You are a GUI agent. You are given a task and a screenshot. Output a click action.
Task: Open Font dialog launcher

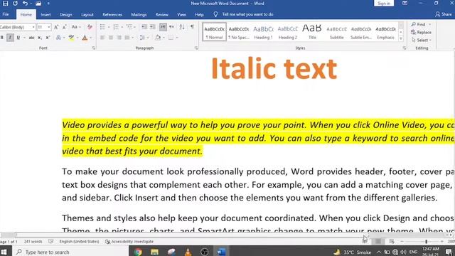[x=93, y=48]
